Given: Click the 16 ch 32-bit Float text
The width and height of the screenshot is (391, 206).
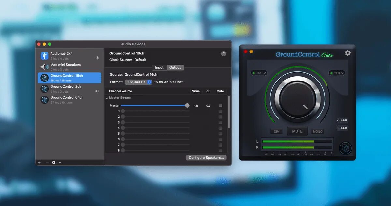Looking at the screenshot, I should pos(168,82).
